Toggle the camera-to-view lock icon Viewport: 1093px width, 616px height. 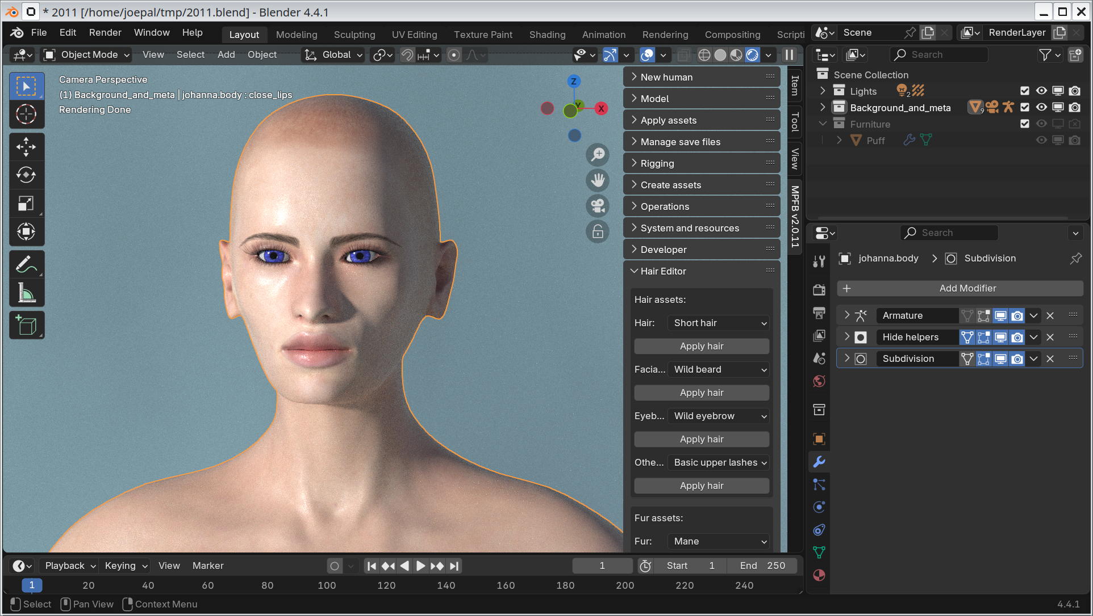598,232
